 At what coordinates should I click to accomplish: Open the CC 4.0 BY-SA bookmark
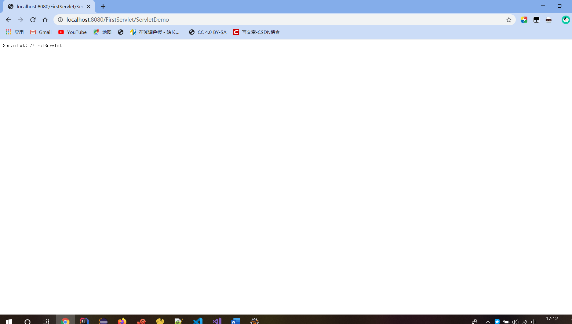click(208, 32)
